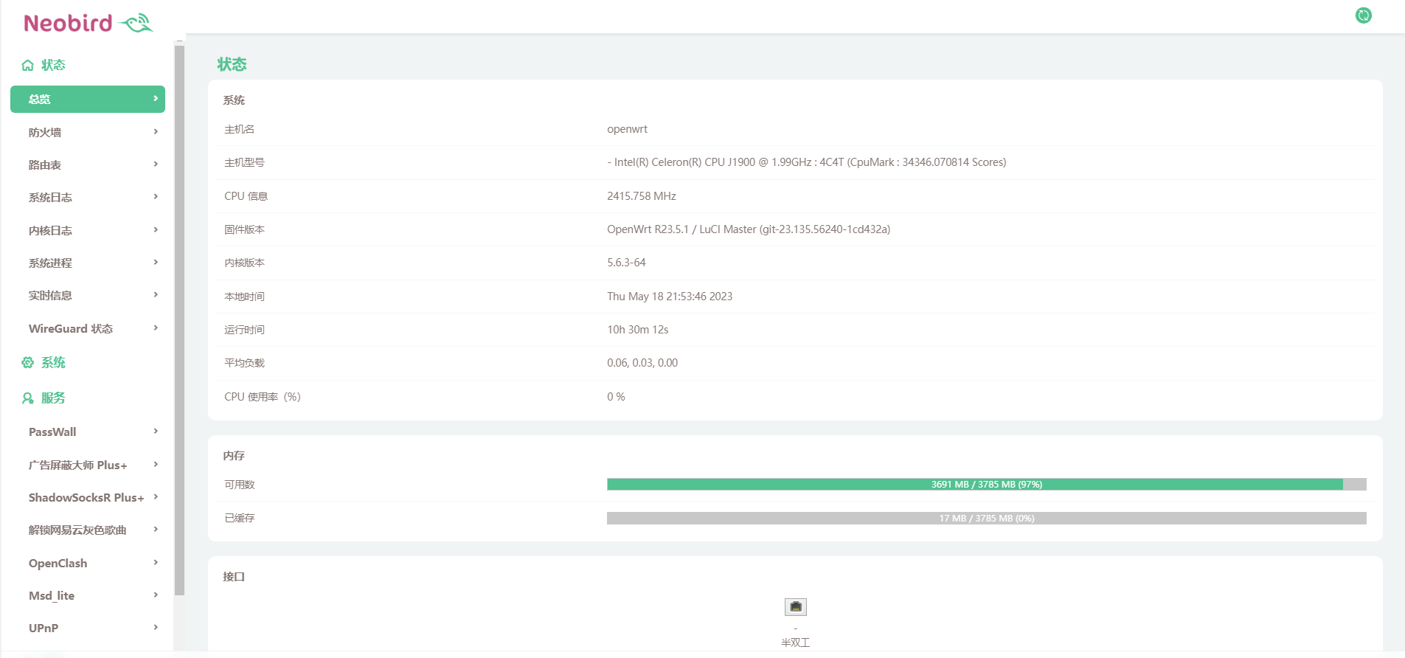Expand the 状态 menu section
1405x658 pixels.
click(x=53, y=65)
